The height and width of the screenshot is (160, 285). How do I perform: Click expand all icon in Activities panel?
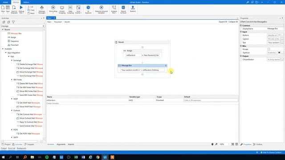click(4, 22)
